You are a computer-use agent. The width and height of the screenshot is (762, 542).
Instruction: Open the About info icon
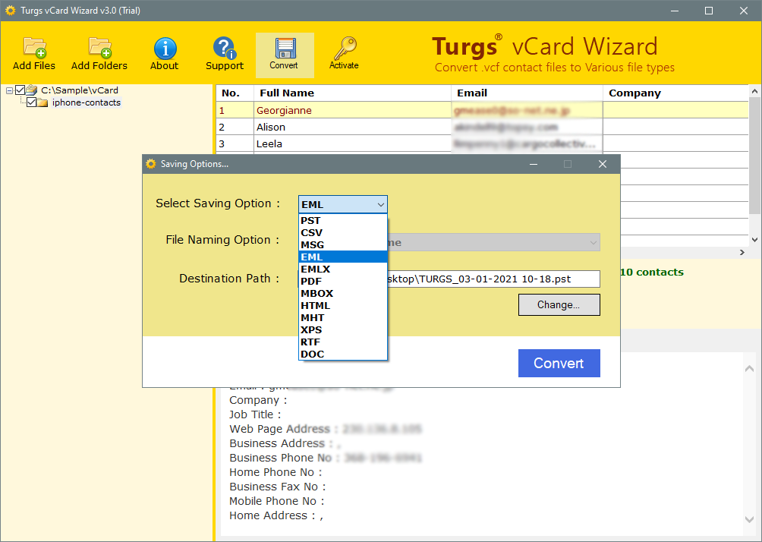[x=165, y=48]
